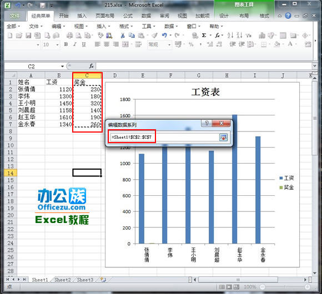322x294 pixels.
Task: Open the green 文件 tab
Action: 14,16
